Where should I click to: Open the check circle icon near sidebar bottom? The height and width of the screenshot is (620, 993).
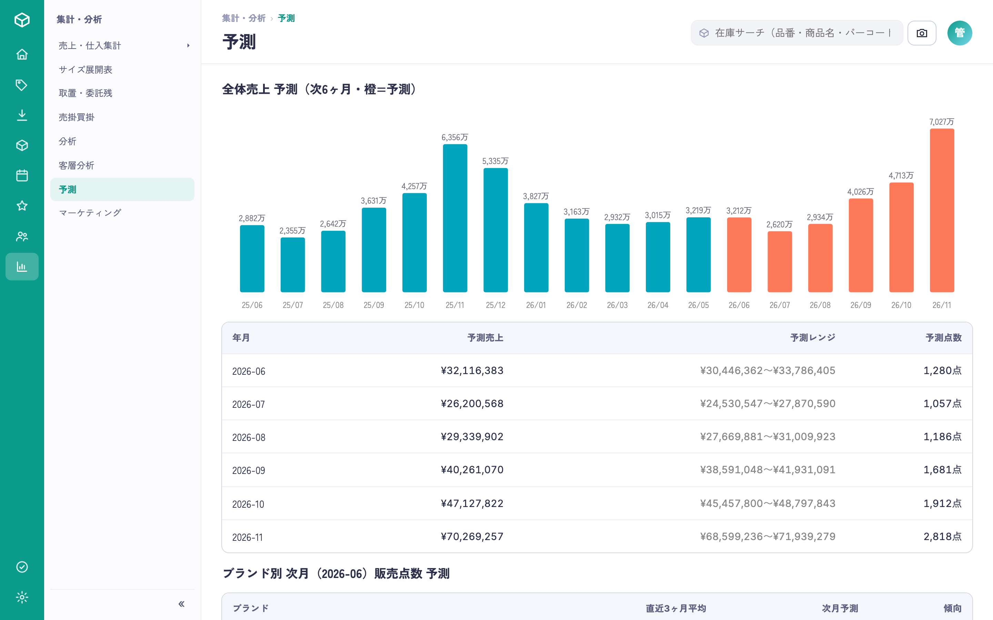22,567
